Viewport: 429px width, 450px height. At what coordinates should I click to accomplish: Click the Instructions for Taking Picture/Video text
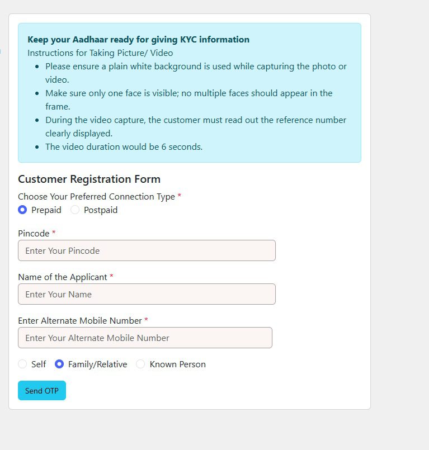100,53
